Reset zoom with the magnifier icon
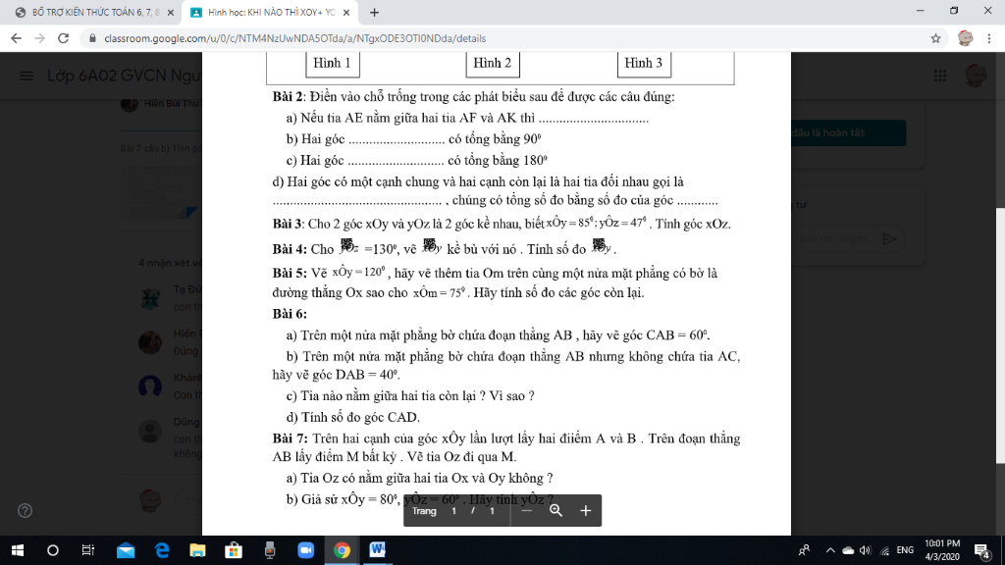This screenshot has height=565, width=1005. tap(555, 510)
